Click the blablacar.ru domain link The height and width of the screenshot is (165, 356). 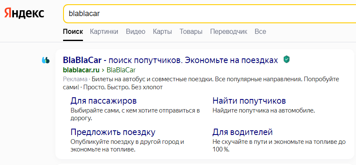[81, 70]
